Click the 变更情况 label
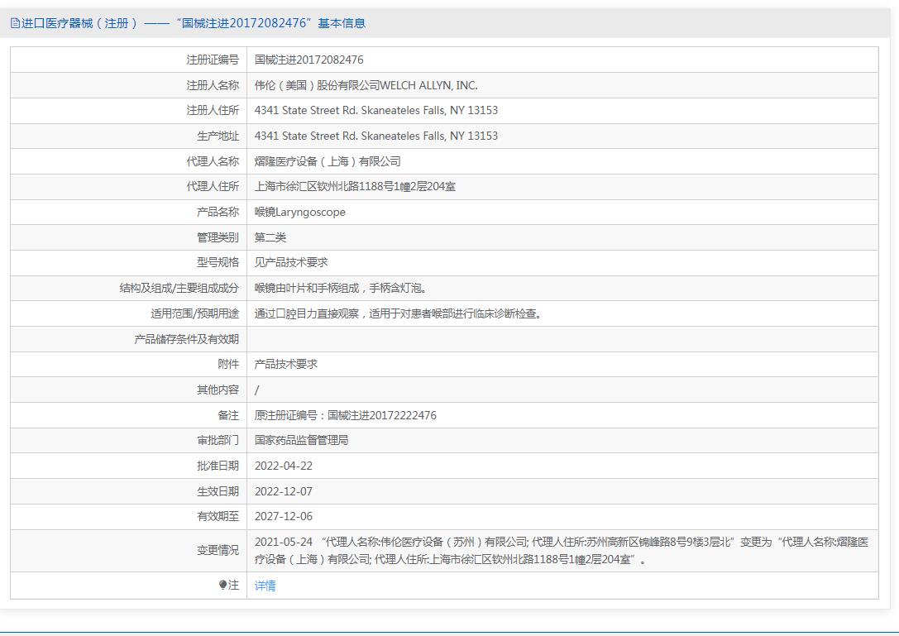 pos(218,551)
